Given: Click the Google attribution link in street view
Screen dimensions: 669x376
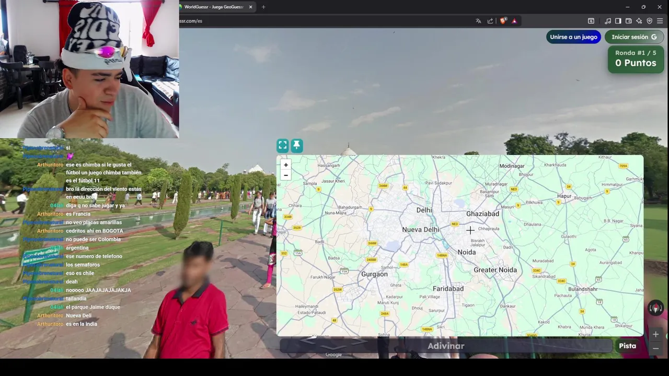Looking at the screenshot, I should (333, 355).
